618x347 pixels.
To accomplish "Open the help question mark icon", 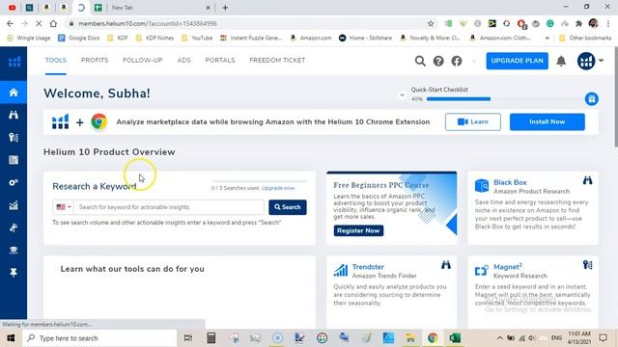I will pos(438,61).
